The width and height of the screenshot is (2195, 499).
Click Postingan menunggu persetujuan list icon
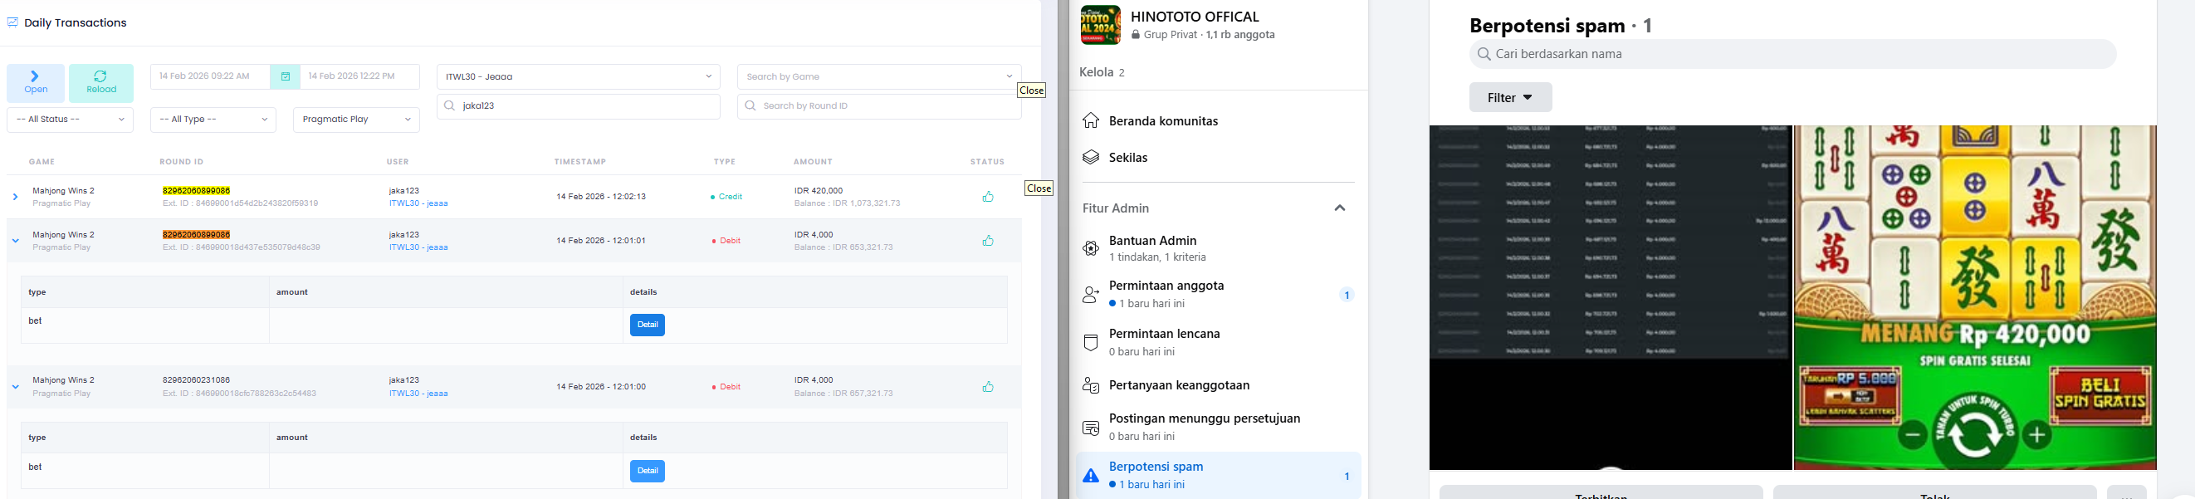coord(1091,428)
